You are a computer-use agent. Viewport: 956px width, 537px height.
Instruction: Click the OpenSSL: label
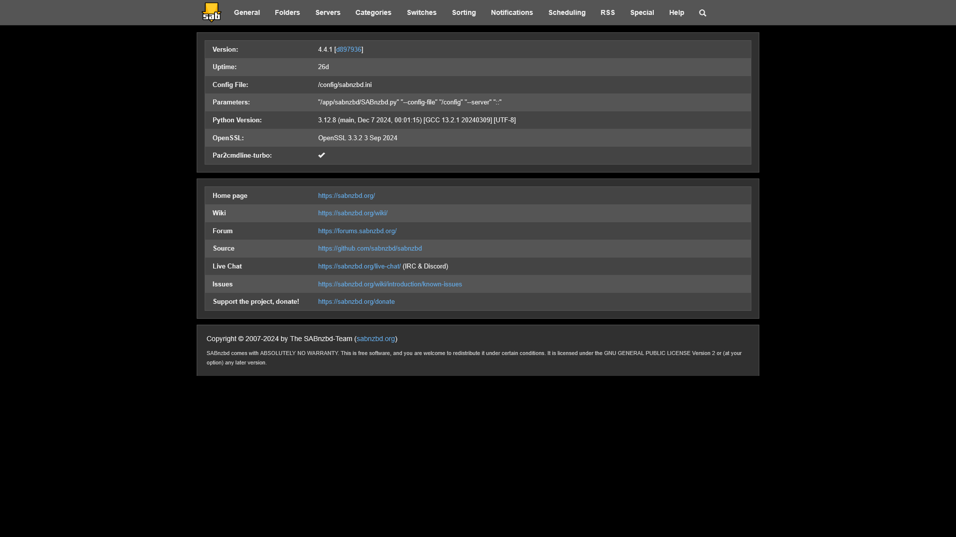tap(228, 138)
